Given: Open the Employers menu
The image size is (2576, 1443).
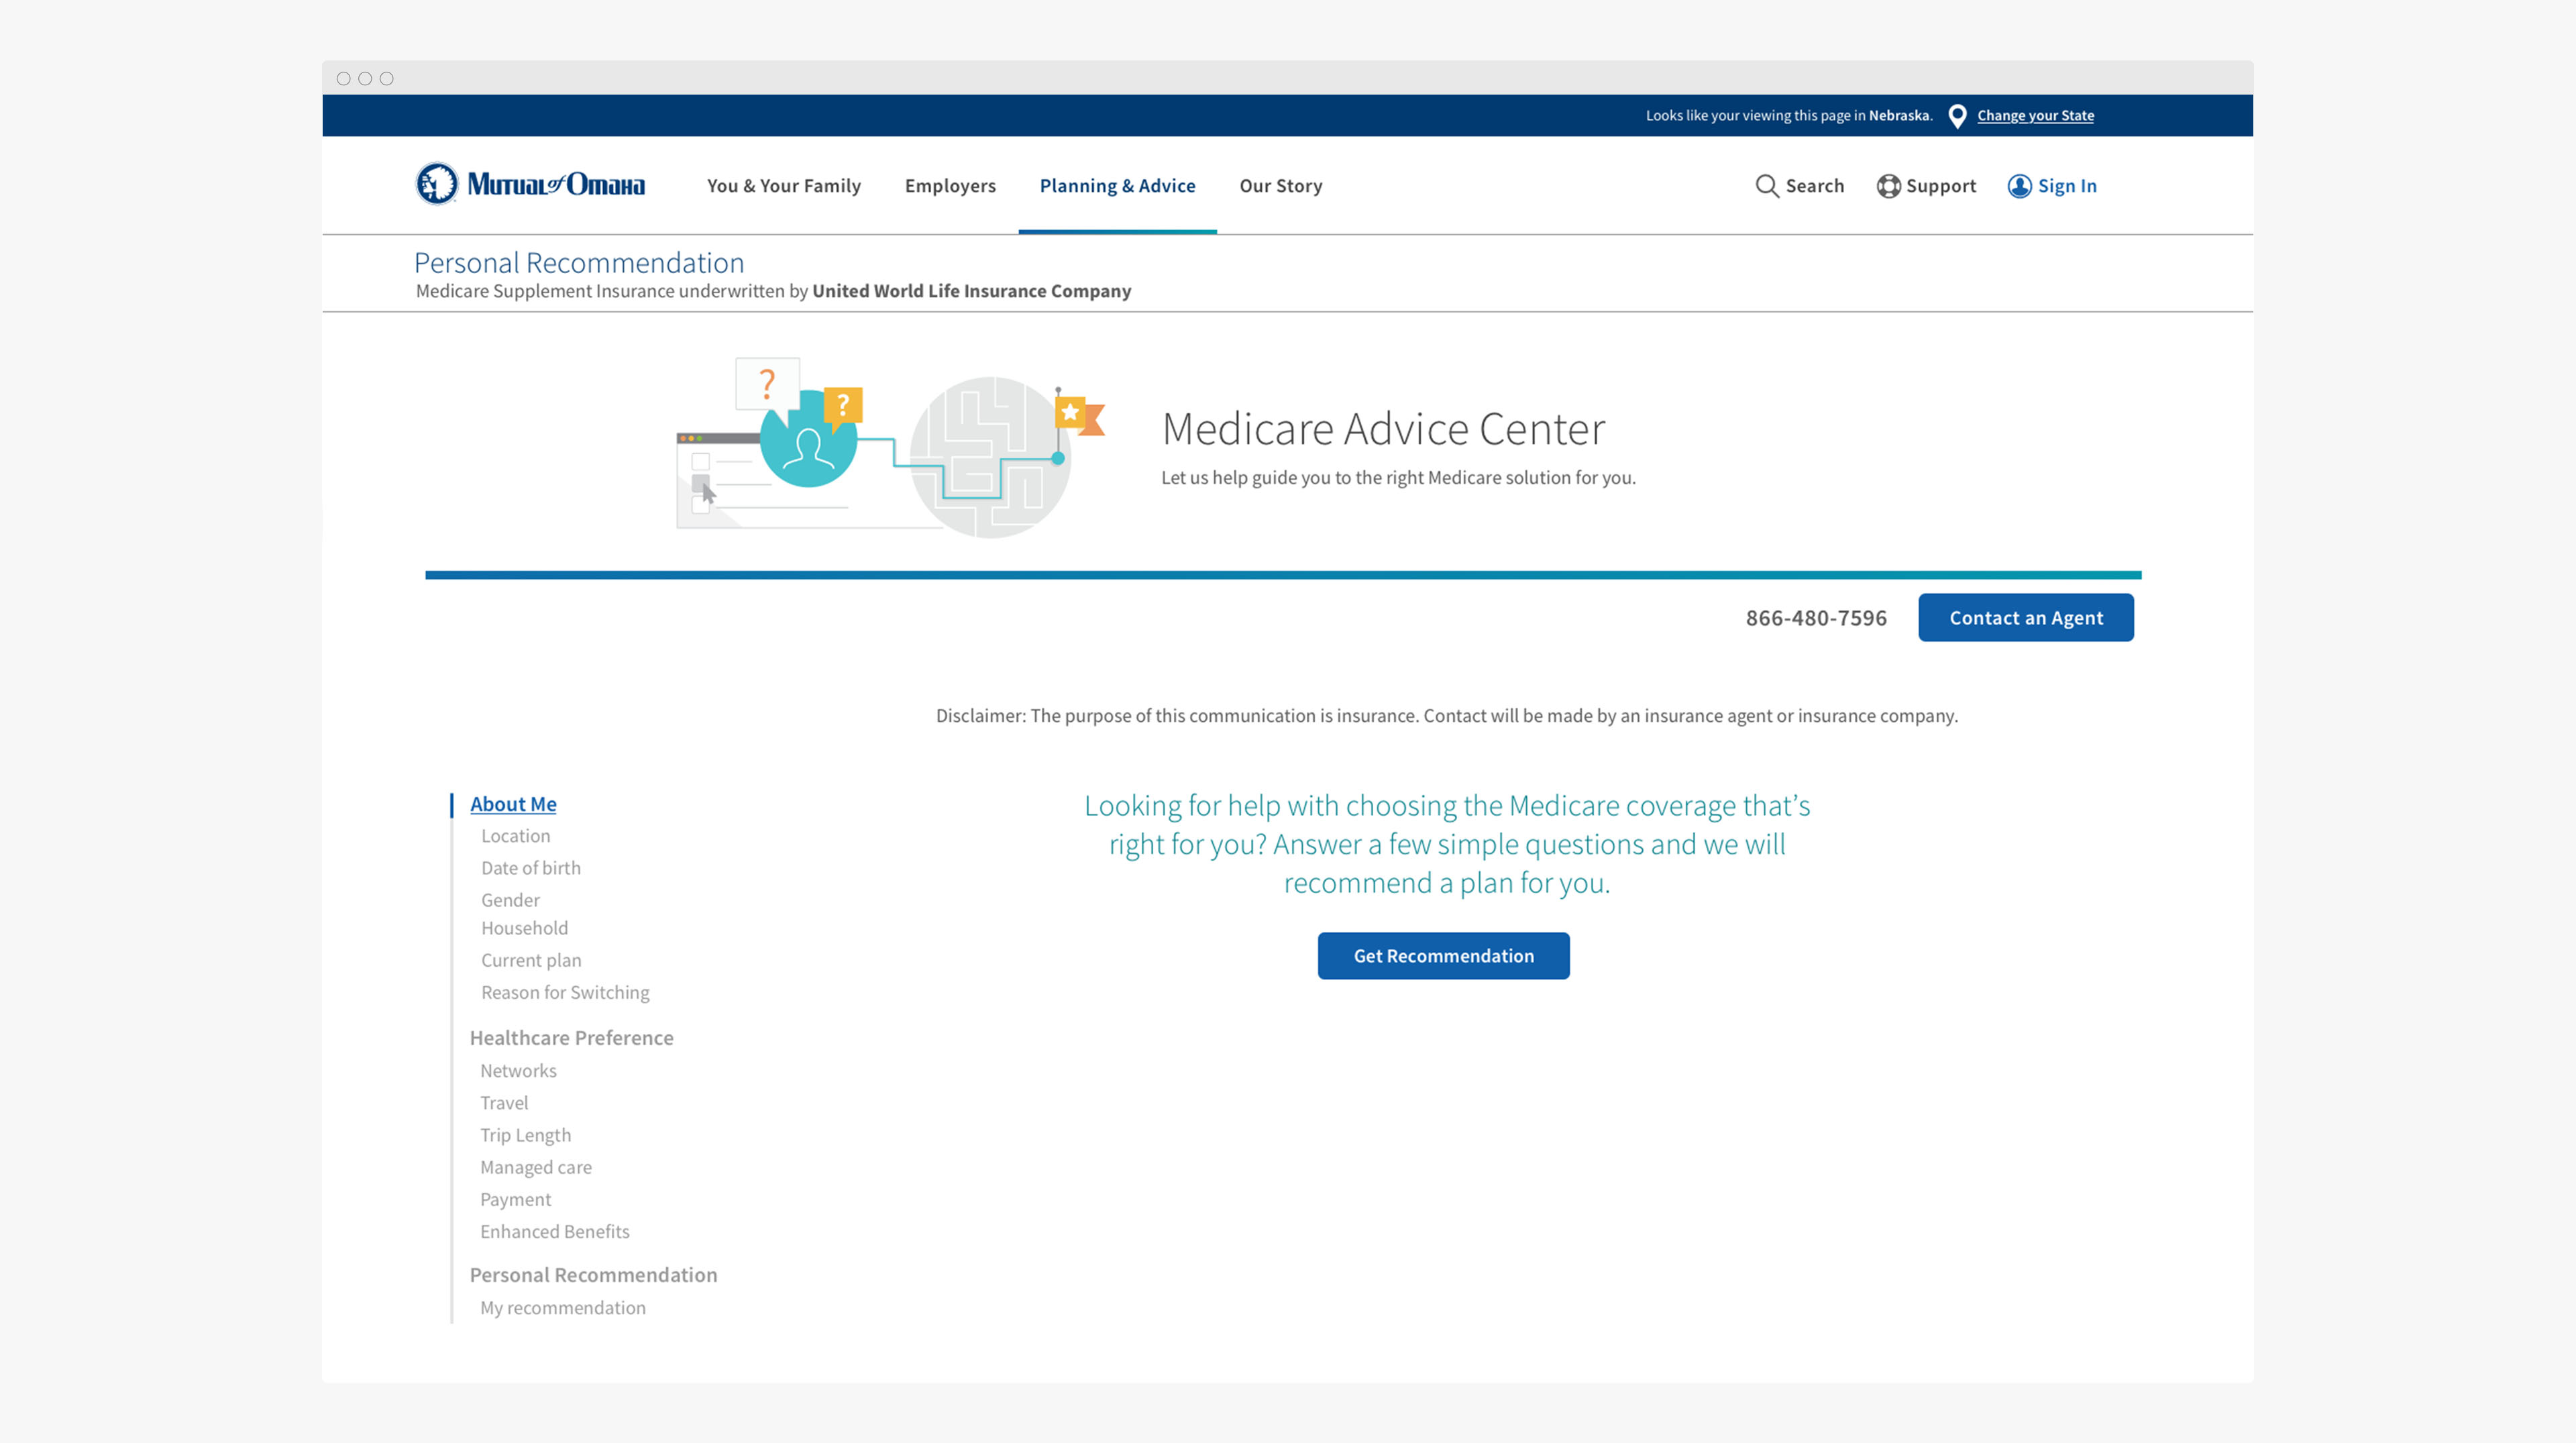Looking at the screenshot, I should point(949,186).
